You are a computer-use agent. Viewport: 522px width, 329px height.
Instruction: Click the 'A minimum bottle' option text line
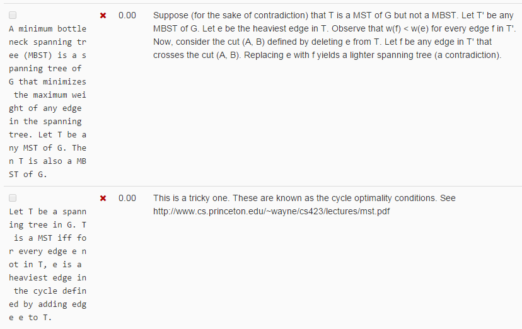48,29
